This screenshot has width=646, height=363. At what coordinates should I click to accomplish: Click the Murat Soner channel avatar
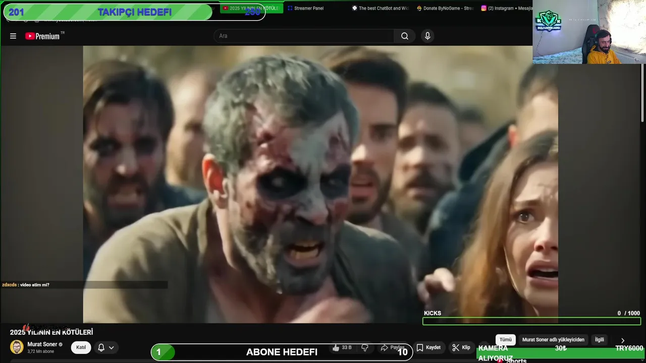[17, 347]
